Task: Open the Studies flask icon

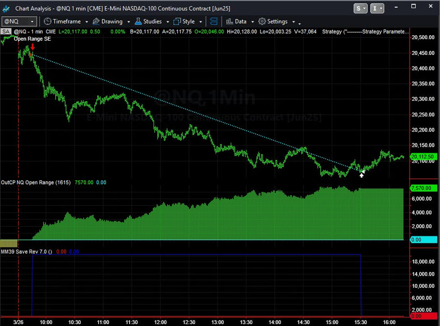Action: coord(138,22)
